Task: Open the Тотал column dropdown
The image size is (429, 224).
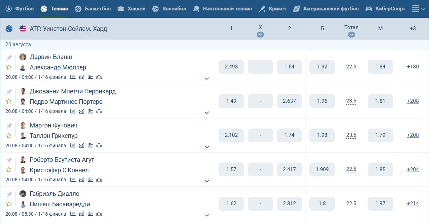Action: 351,34
